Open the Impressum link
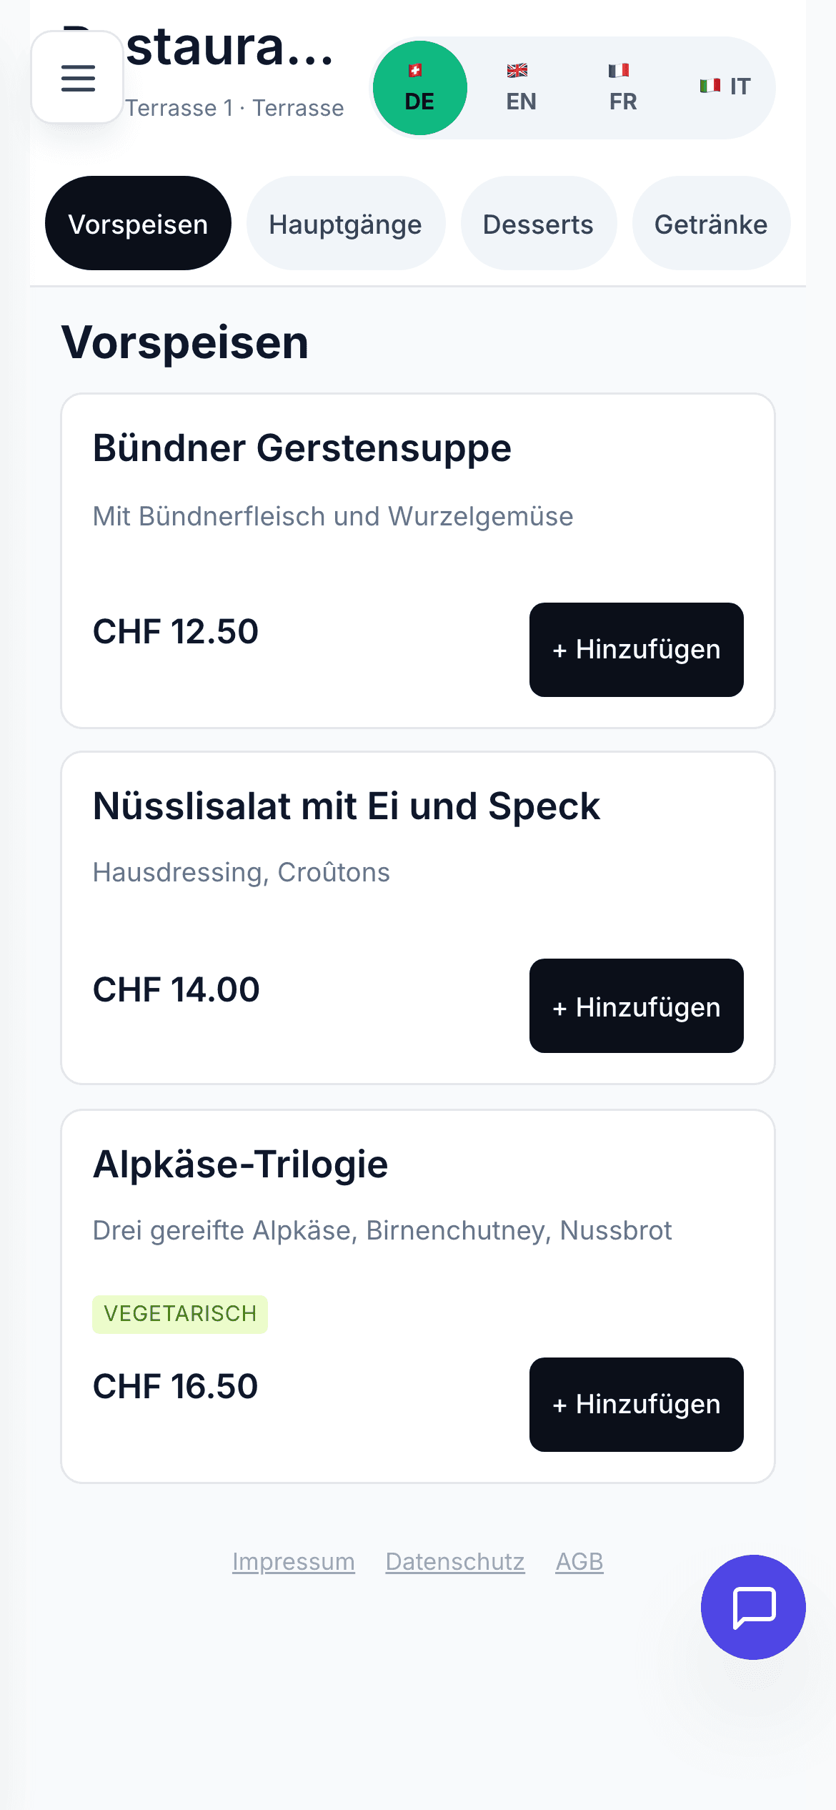The width and height of the screenshot is (836, 1810). (x=293, y=1562)
